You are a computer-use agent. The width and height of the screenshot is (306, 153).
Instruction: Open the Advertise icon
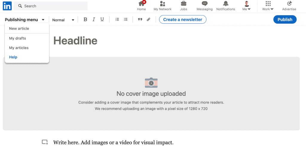[289, 4]
